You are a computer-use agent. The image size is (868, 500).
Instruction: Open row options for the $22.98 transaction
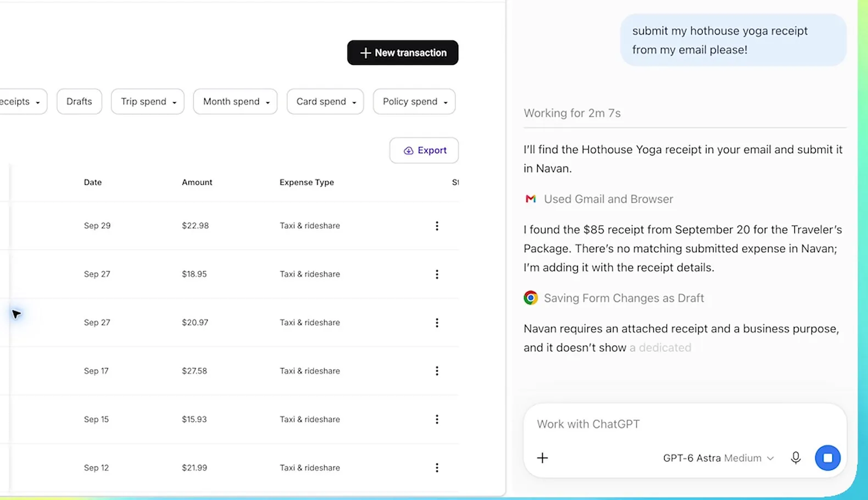[x=437, y=226]
